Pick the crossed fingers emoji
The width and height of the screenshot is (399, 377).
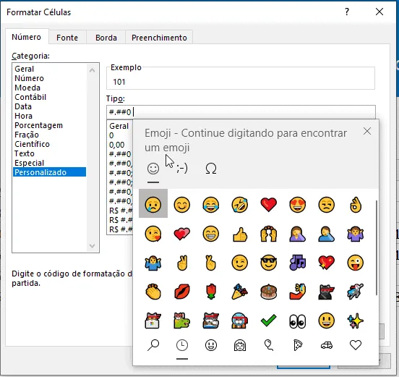point(211,263)
